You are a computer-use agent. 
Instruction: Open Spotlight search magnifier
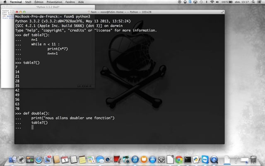tap(253, 2)
